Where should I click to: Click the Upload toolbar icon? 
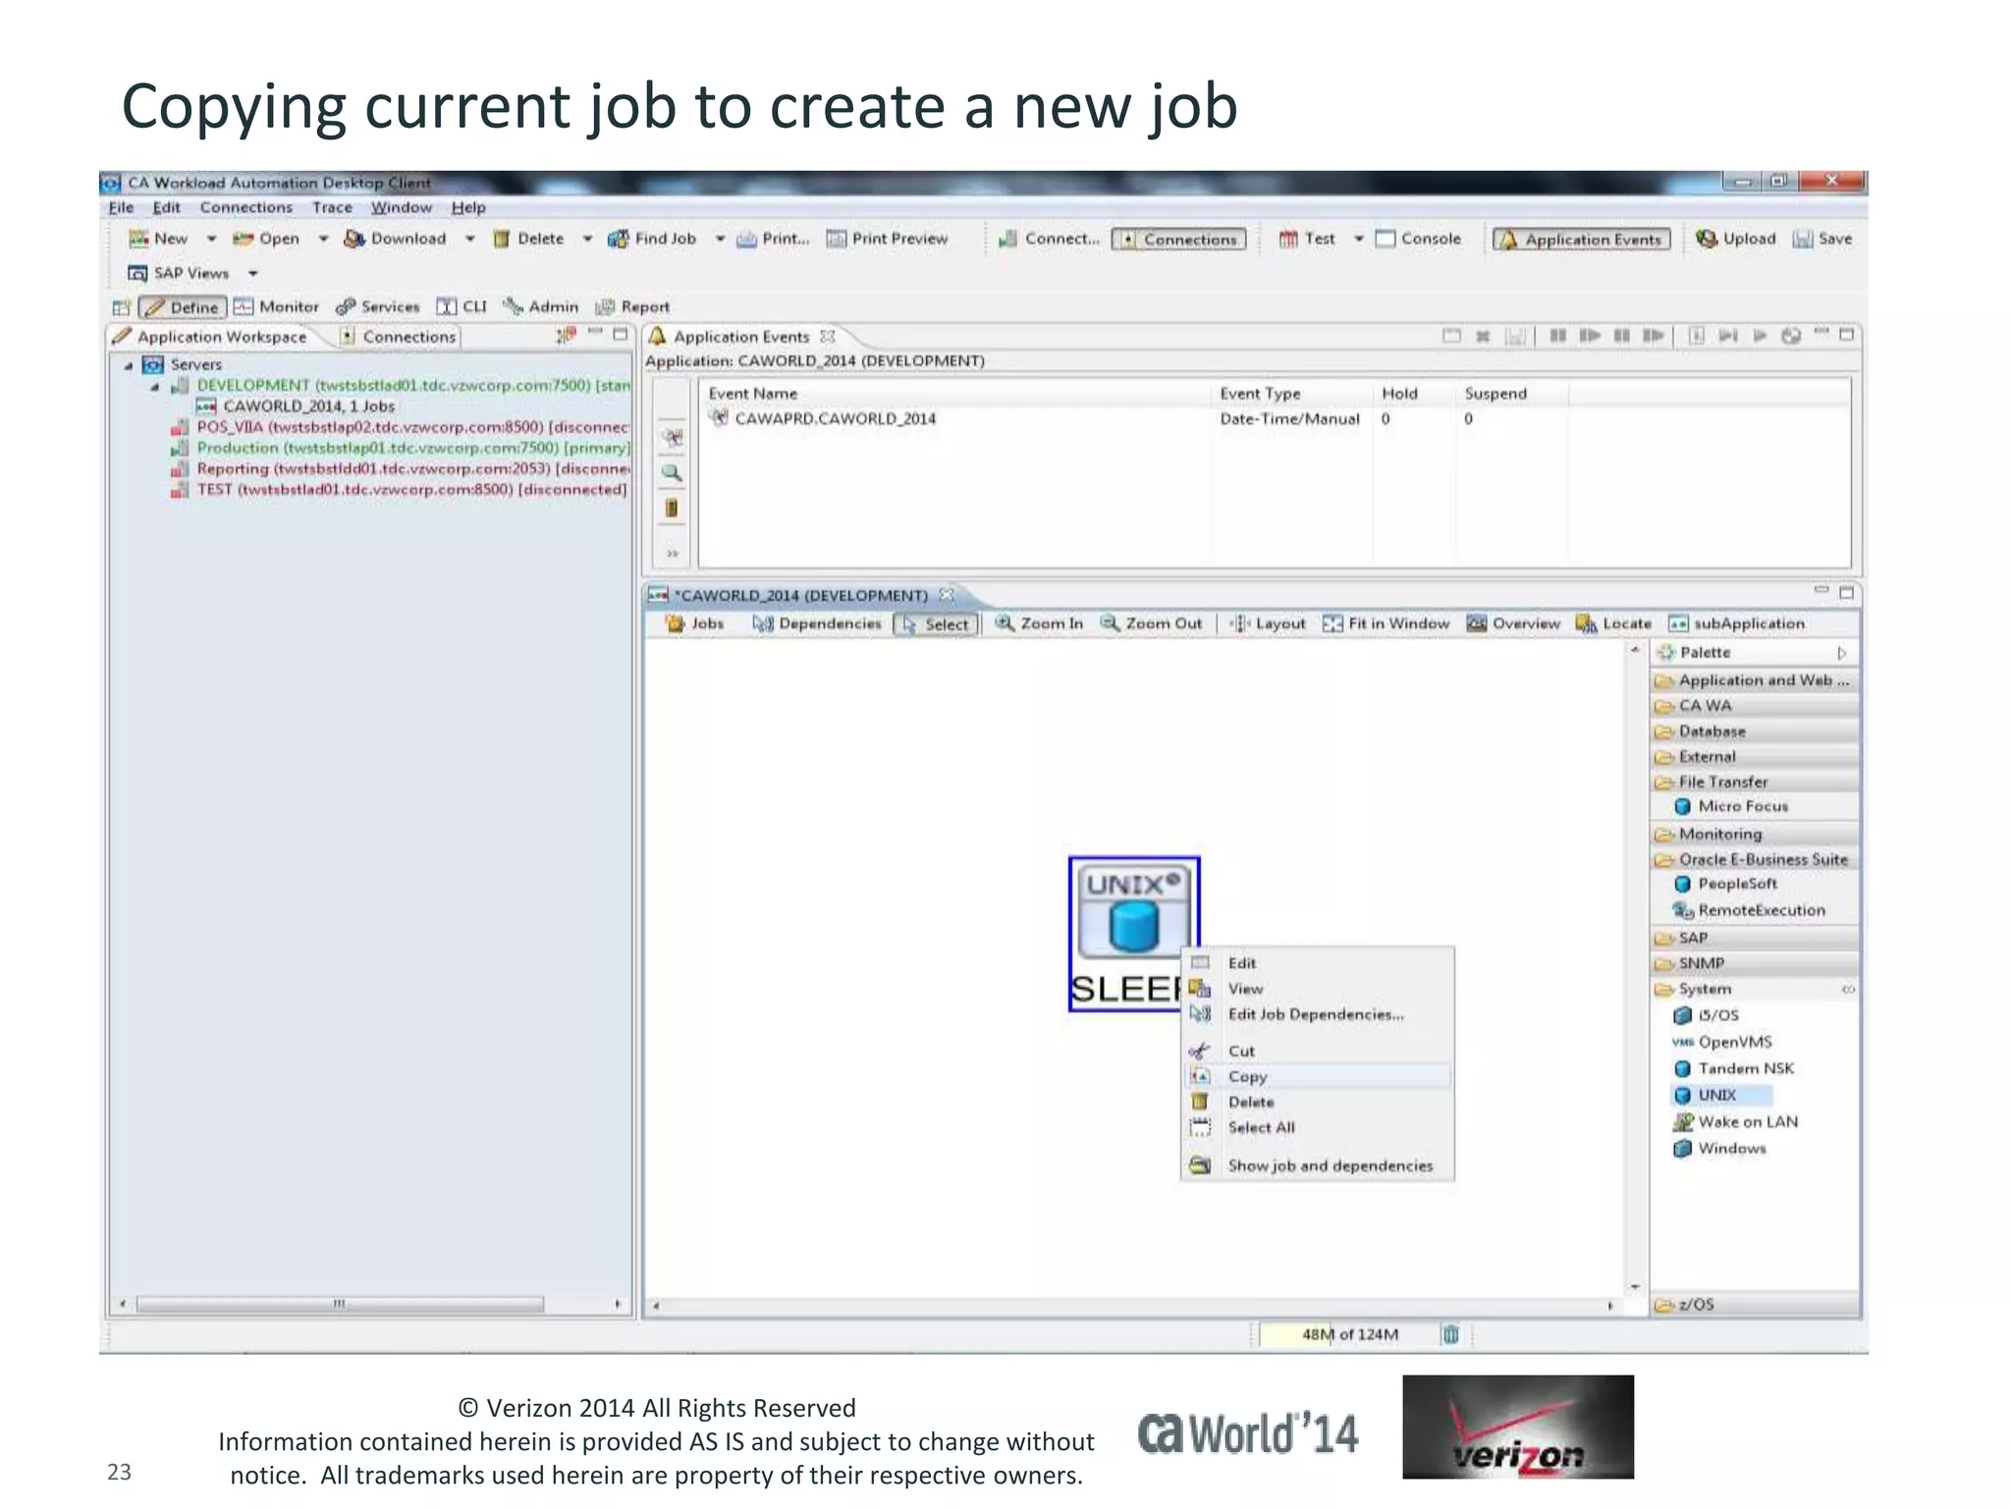1708,239
